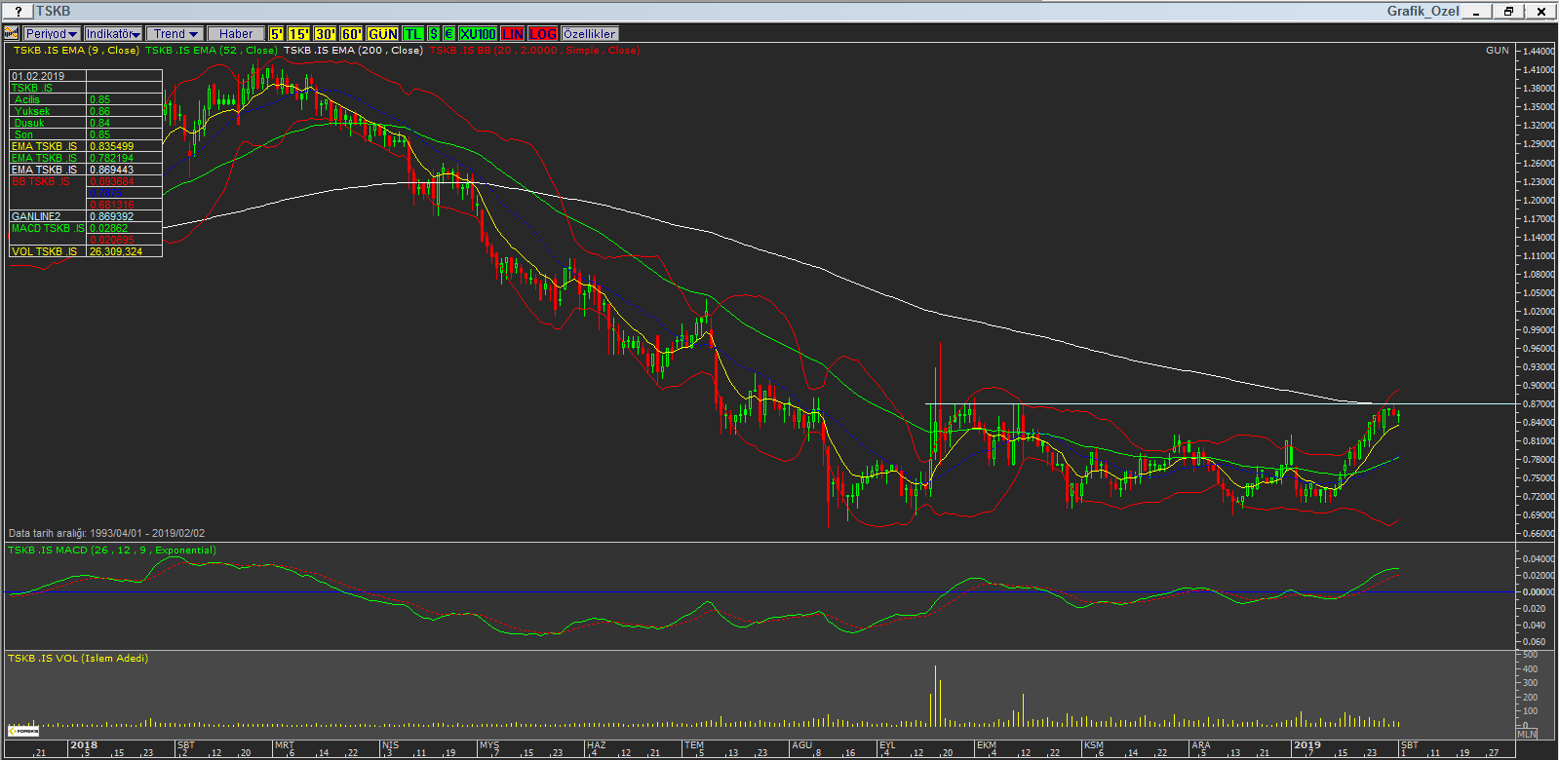Restore the chart window size
The image size is (1559, 760).
pos(1509,12)
